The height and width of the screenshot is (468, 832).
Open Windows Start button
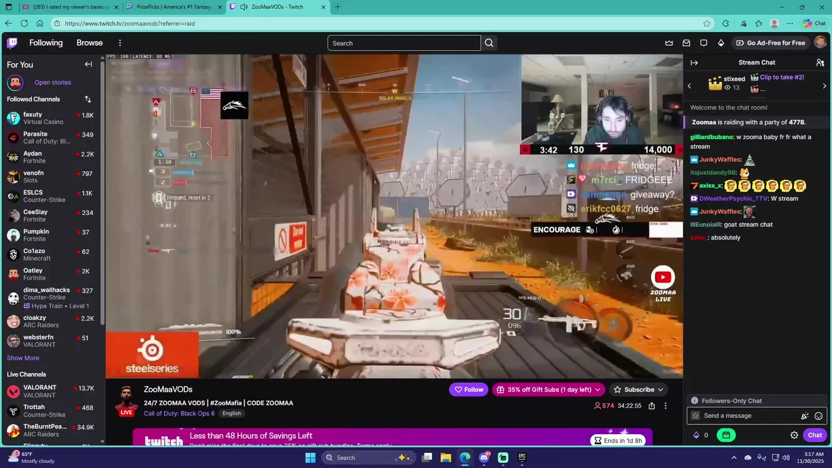[x=311, y=458]
